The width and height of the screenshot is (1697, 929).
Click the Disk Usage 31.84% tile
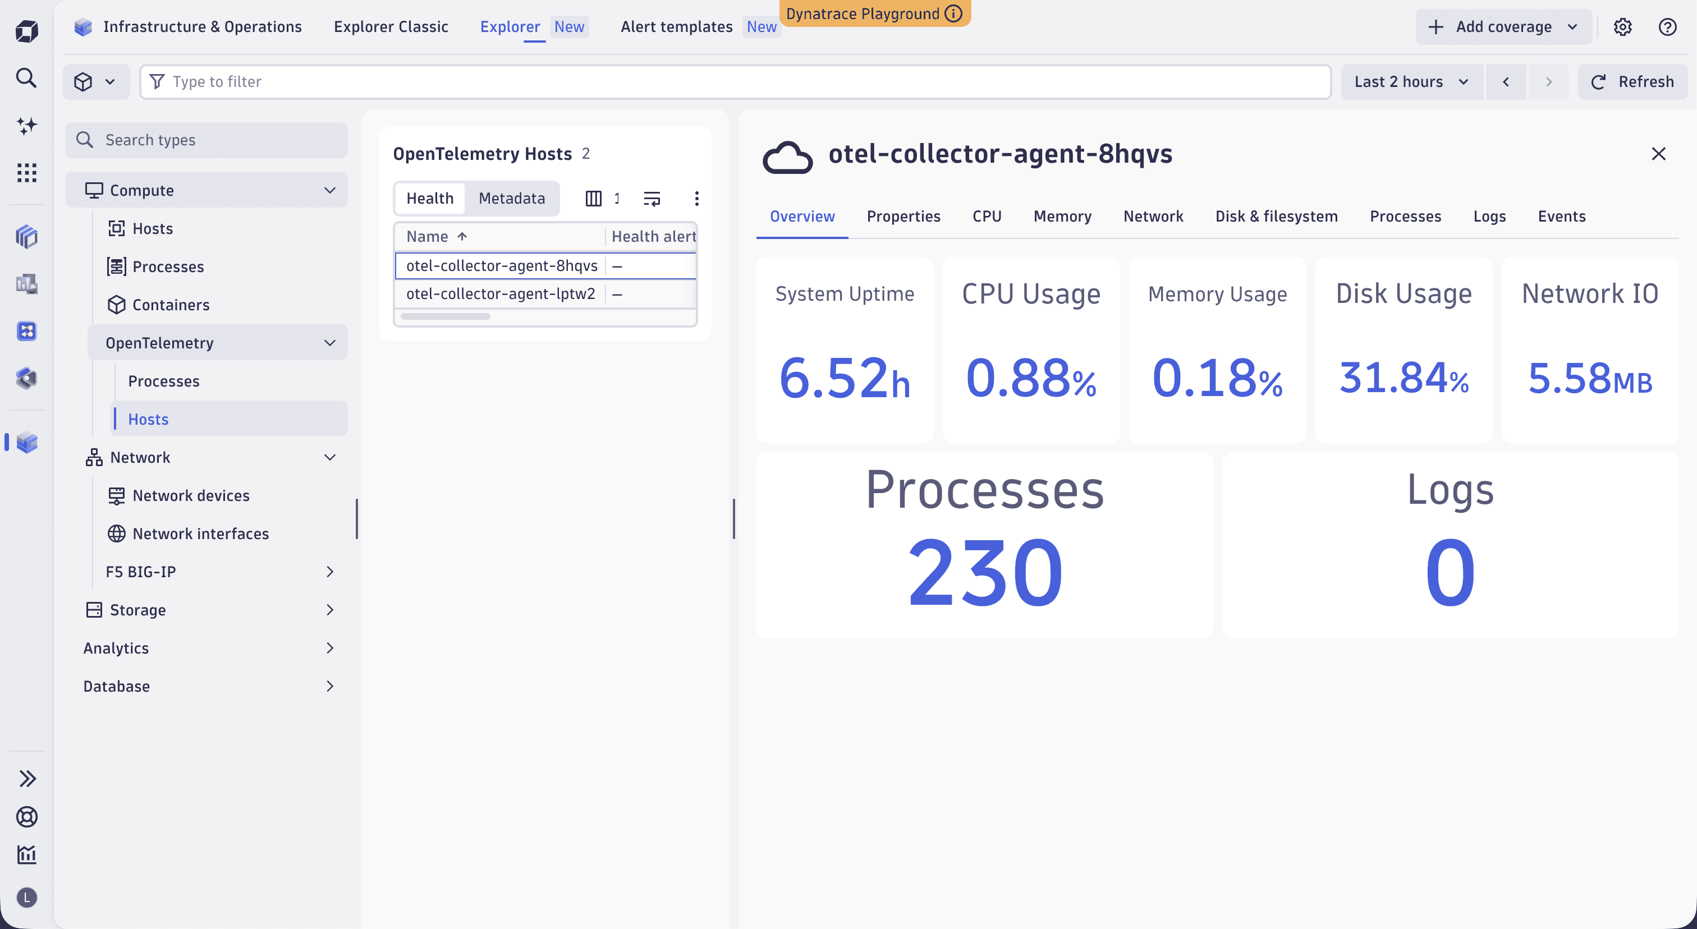[x=1404, y=350]
